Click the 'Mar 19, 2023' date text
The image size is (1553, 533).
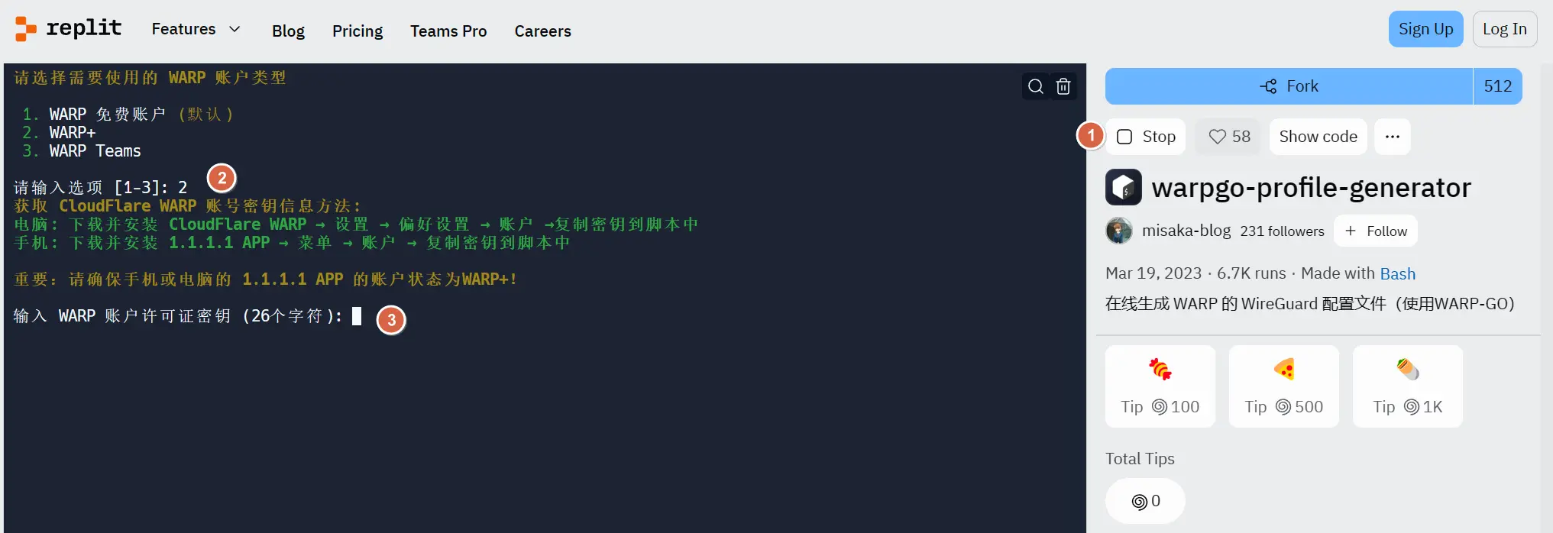(x=1153, y=273)
